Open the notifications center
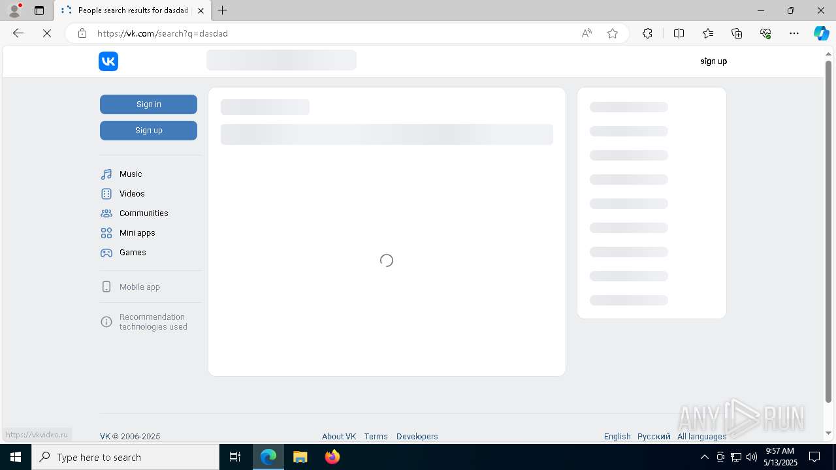836x470 pixels. click(814, 457)
